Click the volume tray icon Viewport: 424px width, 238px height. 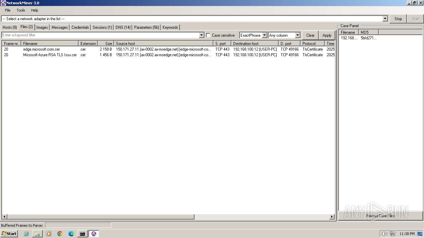coord(384,234)
